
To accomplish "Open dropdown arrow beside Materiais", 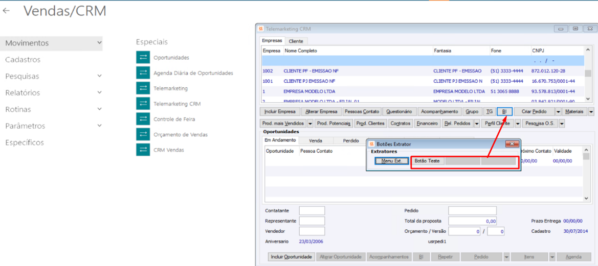I will click(x=591, y=111).
